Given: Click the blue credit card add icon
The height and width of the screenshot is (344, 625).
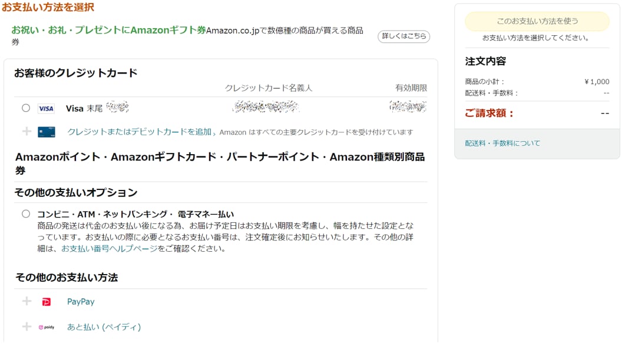Looking at the screenshot, I should pyautogui.click(x=46, y=132).
